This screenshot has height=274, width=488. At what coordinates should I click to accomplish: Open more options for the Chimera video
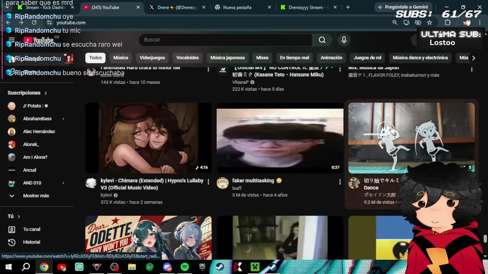click(208, 182)
